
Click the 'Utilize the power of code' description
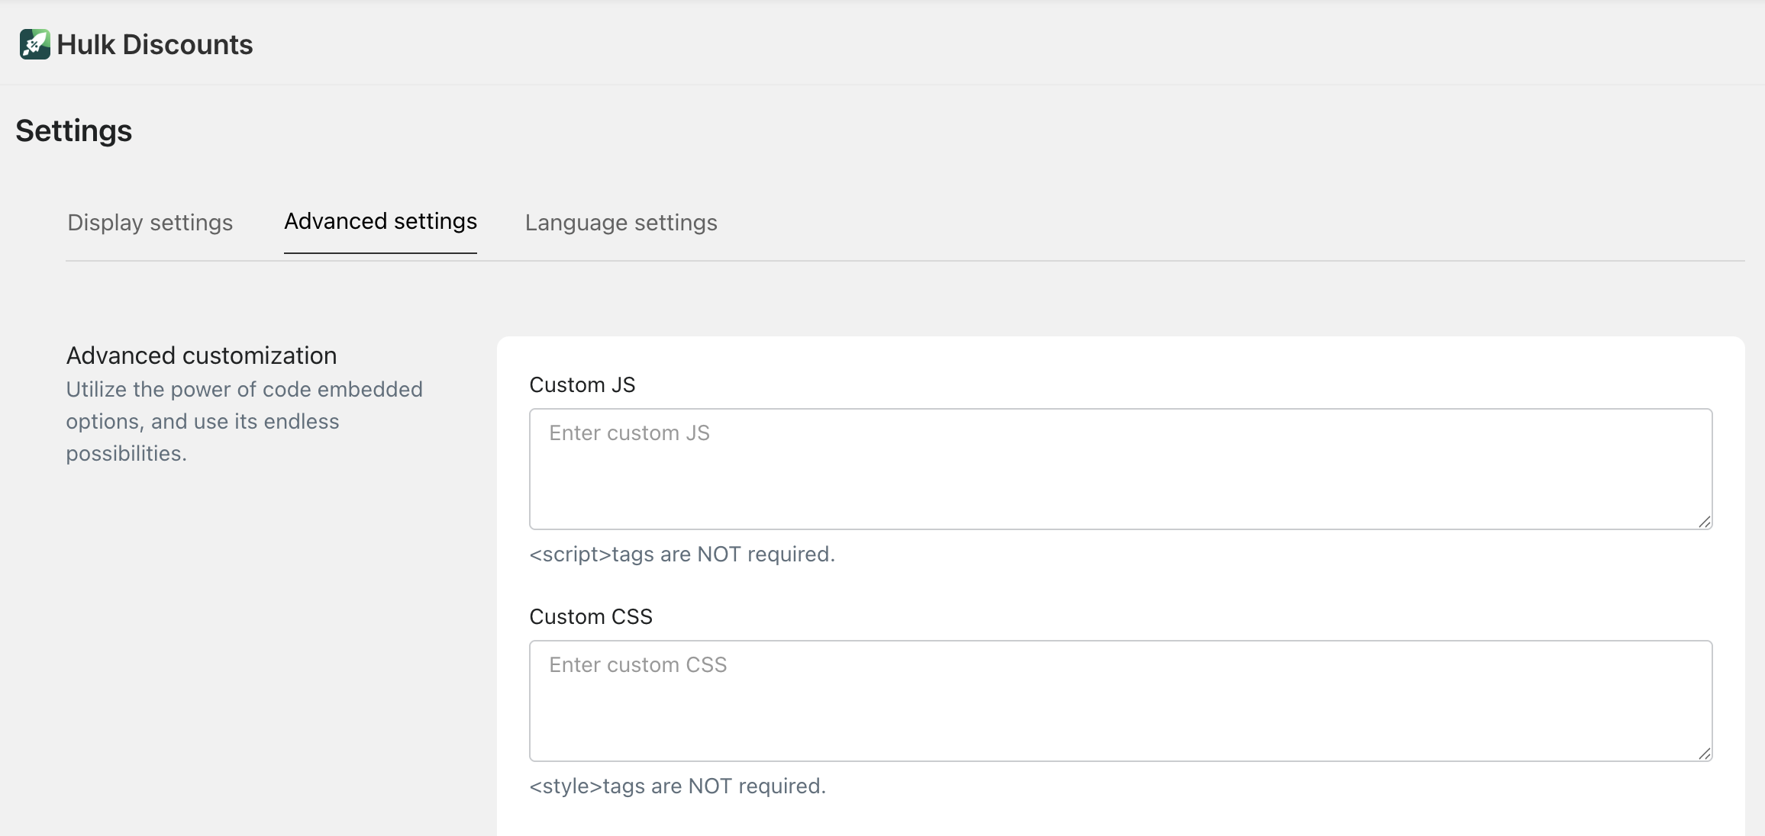point(244,421)
